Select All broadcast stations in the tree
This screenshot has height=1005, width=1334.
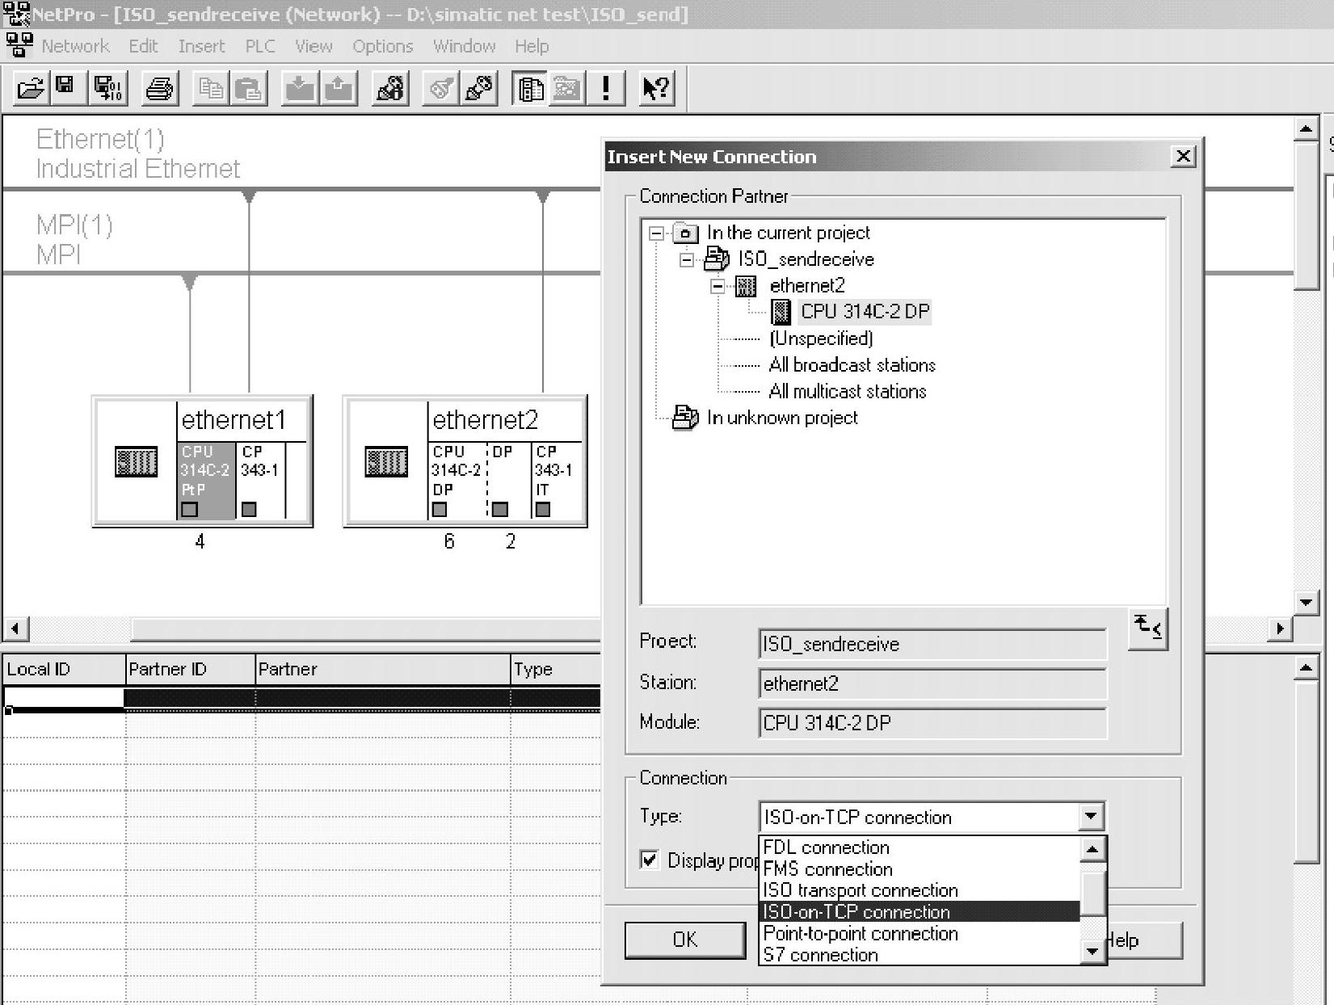(x=852, y=365)
